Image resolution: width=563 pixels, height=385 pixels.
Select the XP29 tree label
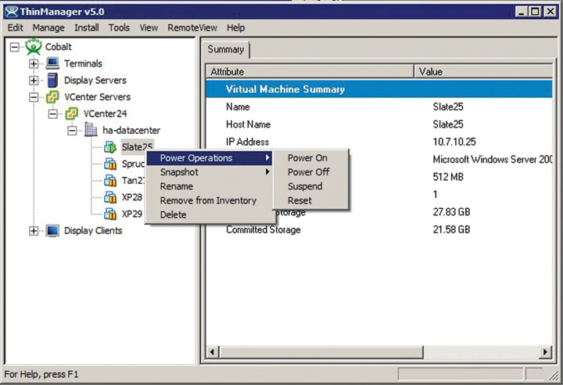[132, 214]
